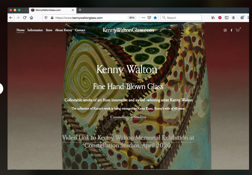Go to the Store page

point(49,30)
